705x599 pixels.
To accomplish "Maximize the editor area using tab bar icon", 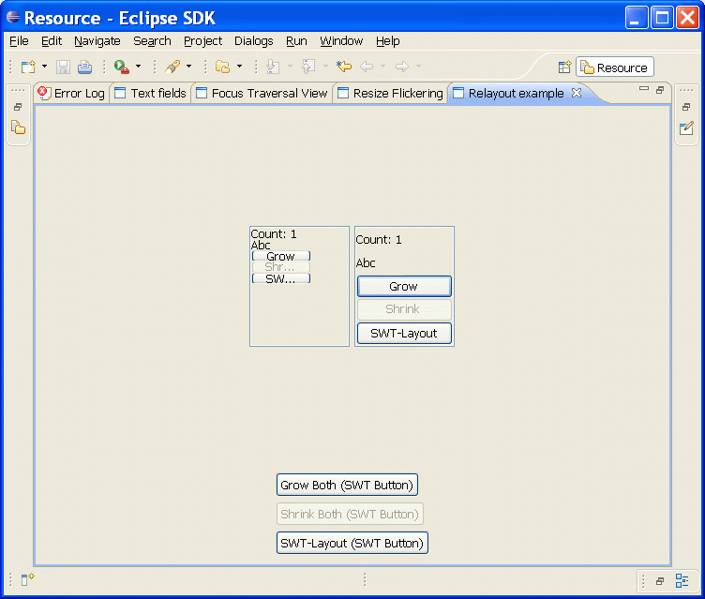I will coord(660,90).
